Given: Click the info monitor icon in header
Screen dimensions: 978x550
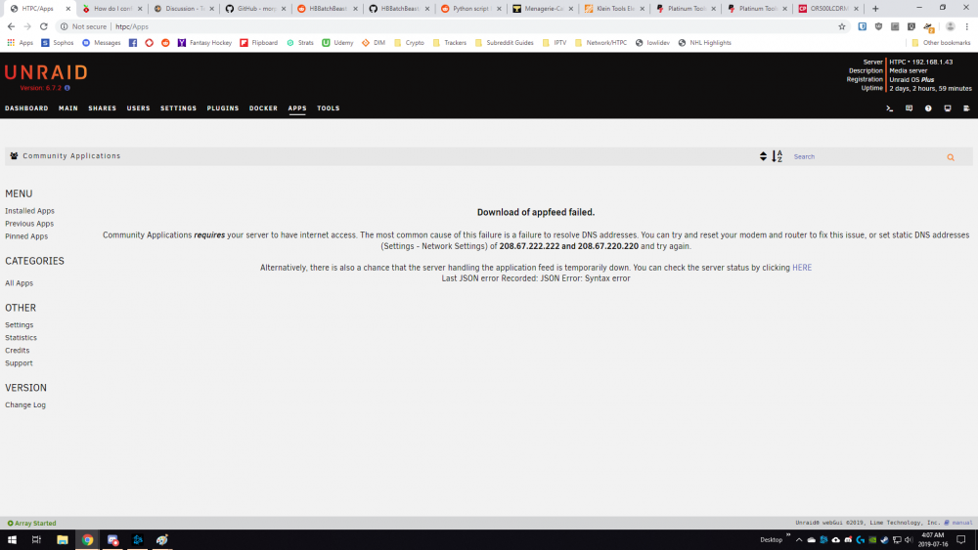Looking at the screenshot, I should pyautogui.click(x=948, y=108).
